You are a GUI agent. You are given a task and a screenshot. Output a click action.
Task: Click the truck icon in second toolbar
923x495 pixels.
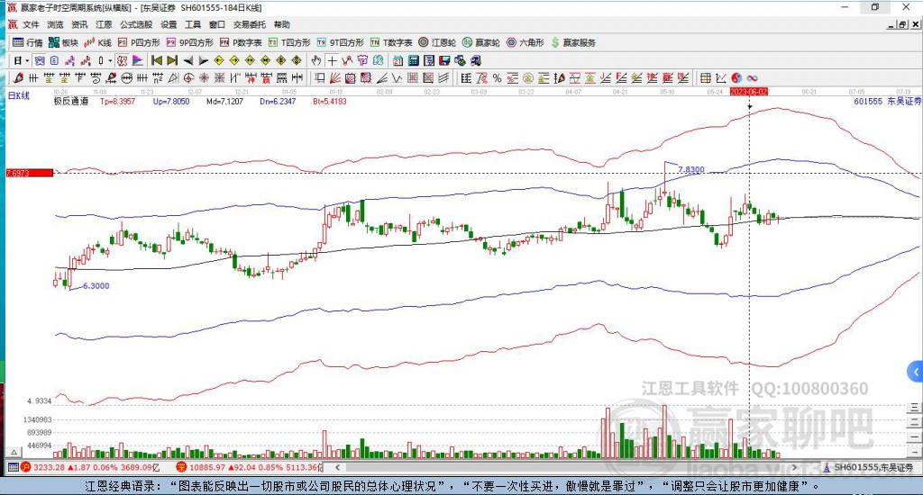tap(476, 60)
